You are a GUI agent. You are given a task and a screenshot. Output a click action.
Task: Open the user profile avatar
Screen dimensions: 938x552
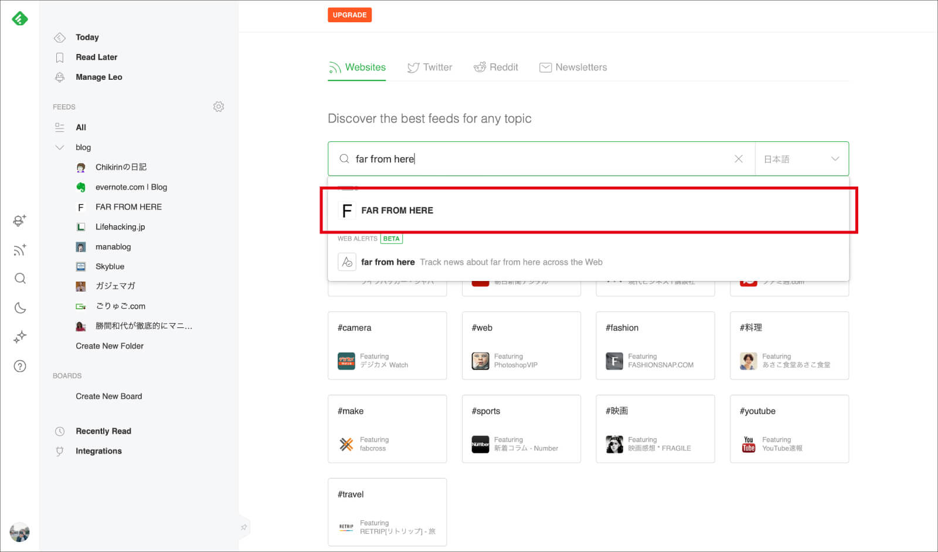[20, 532]
